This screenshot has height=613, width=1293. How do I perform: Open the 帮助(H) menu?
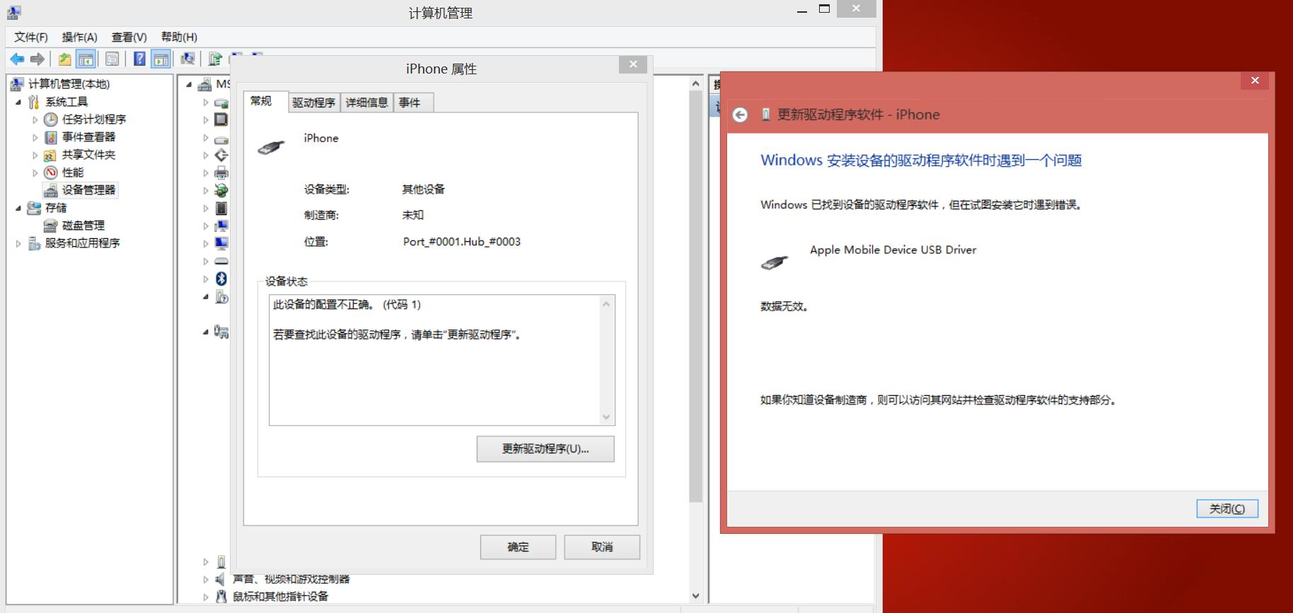(x=179, y=37)
